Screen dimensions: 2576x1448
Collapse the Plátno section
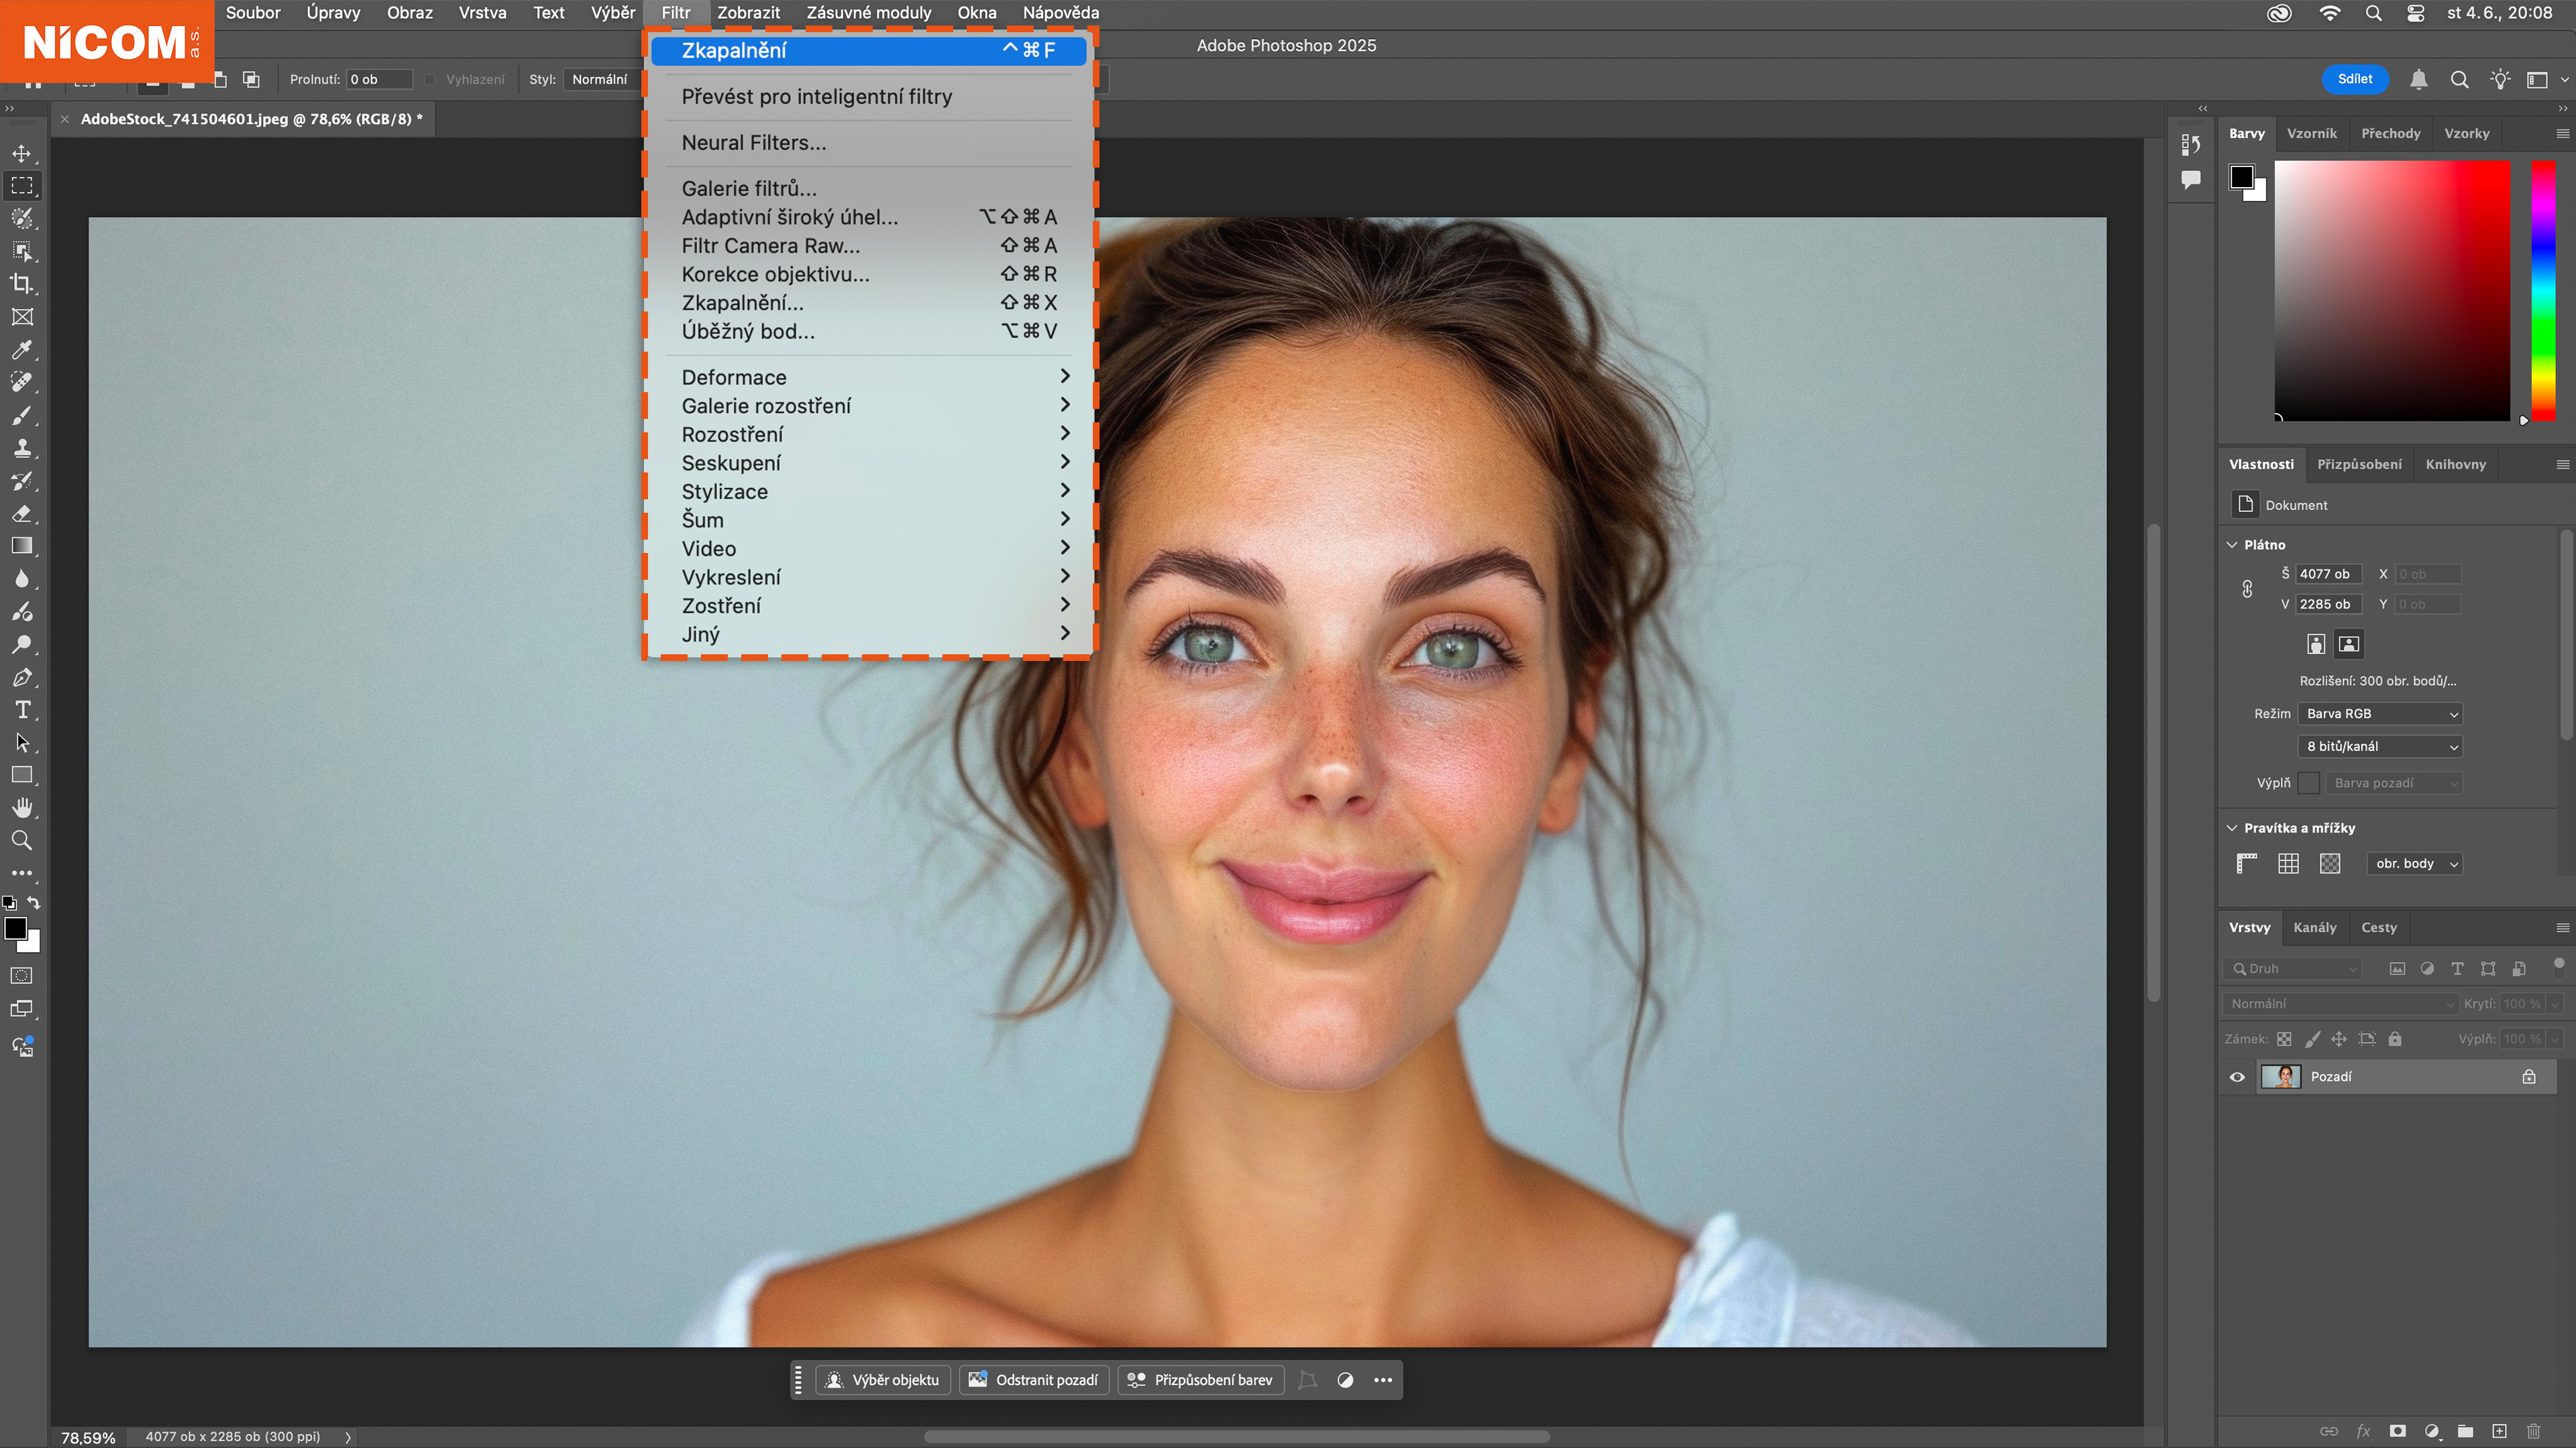2232,544
